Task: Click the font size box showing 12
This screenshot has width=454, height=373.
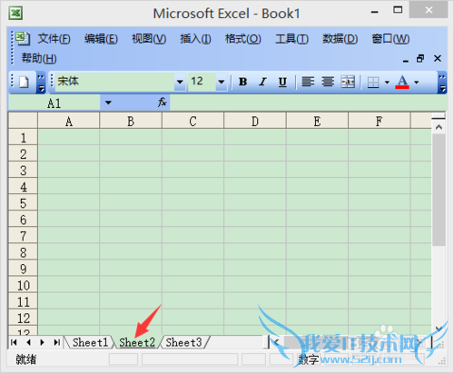Action: [202, 82]
